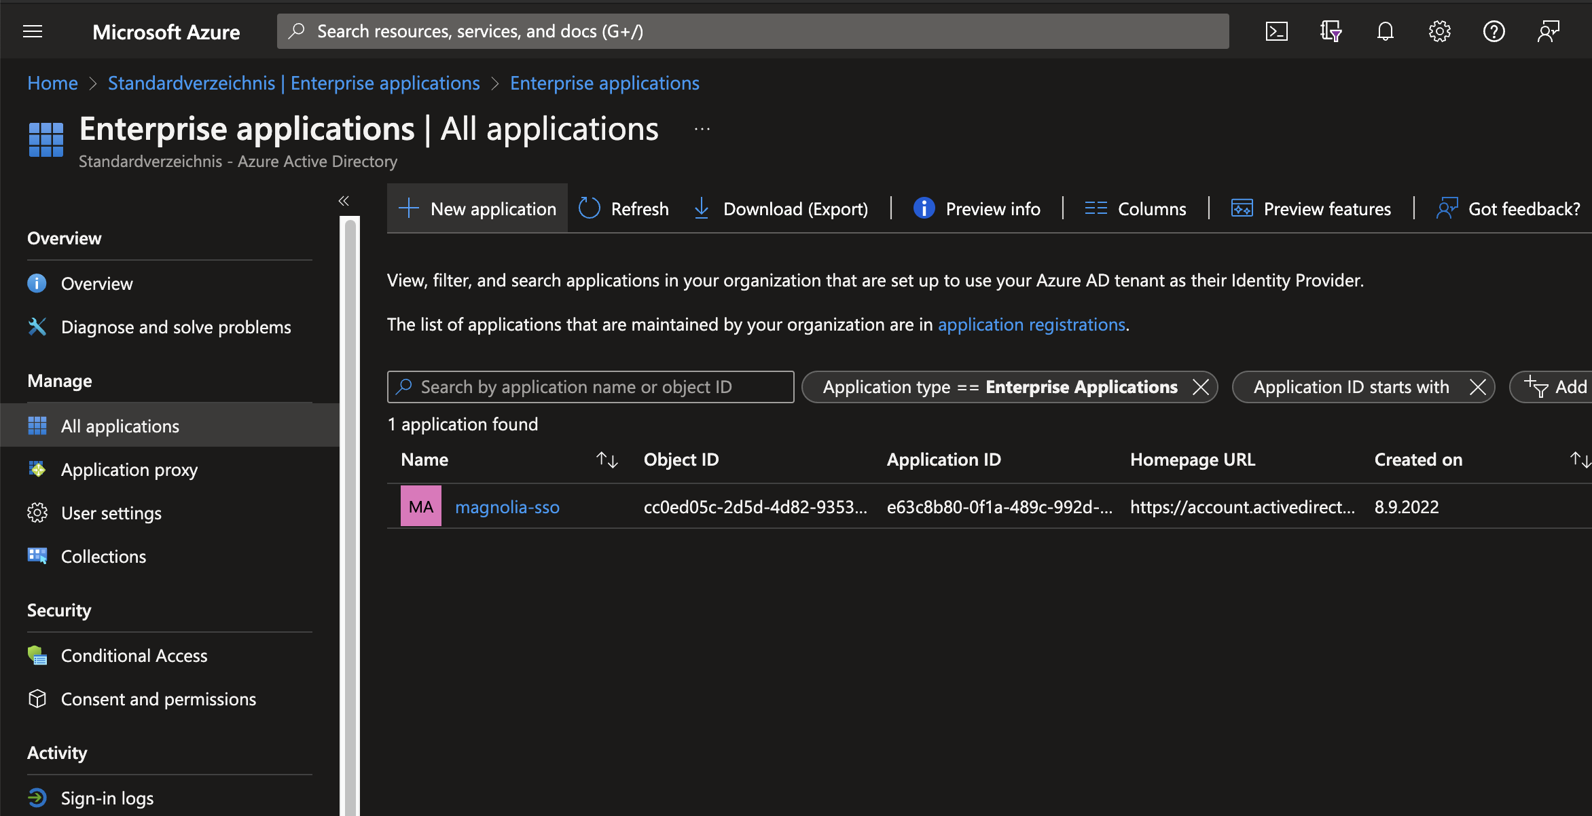This screenshot has height=816, width=1592.
Task: Click the Object ID column header
Action: click(681, 460)
